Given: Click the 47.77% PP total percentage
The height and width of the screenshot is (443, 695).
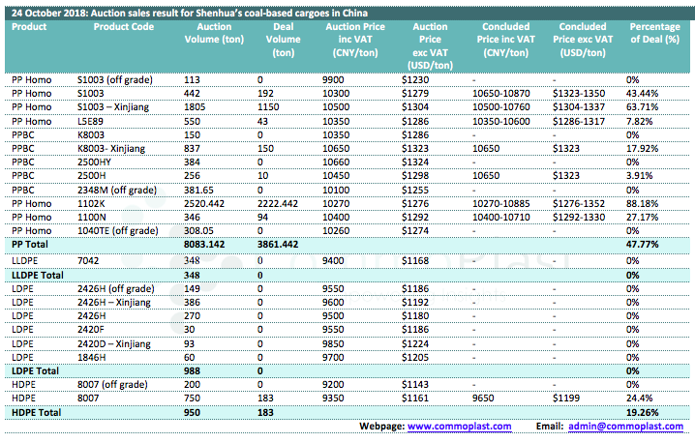Looking at the screenshot, I should point(643,246).
